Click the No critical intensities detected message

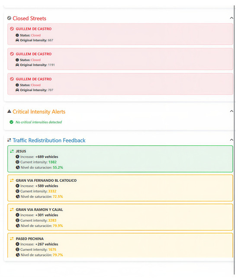click(x=39, y=122)
